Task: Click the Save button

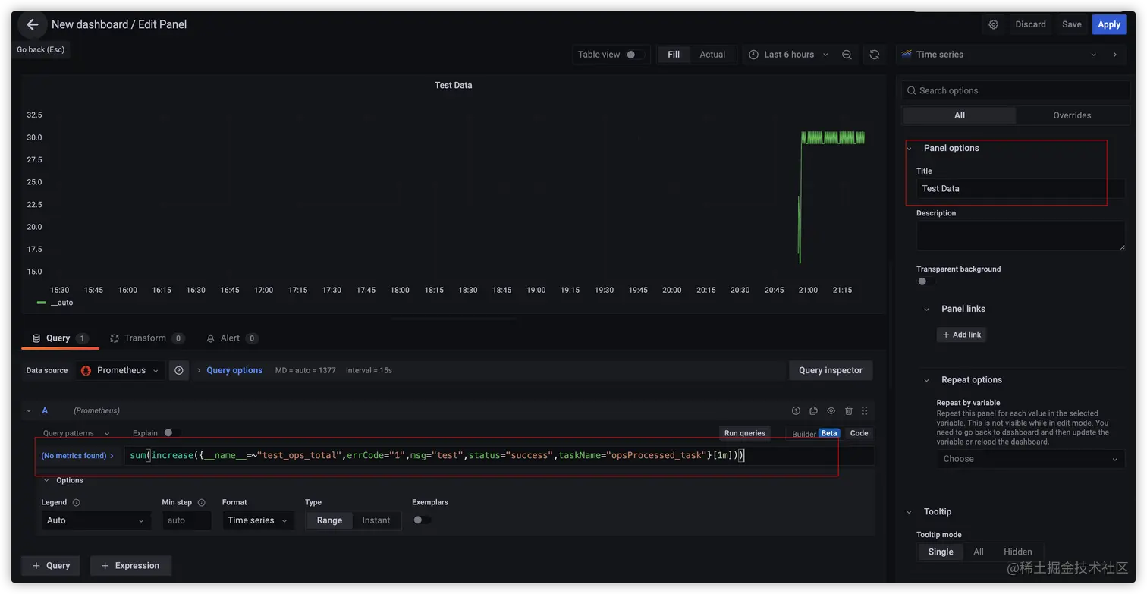Action: 1071,24
